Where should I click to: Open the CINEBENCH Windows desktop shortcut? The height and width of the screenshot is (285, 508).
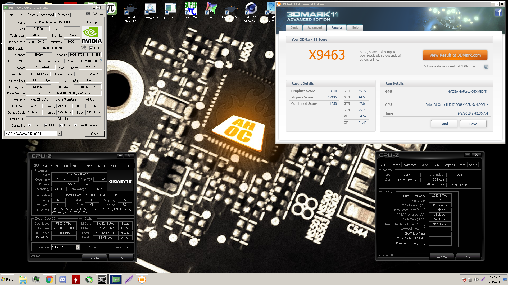tap(251, 12)
